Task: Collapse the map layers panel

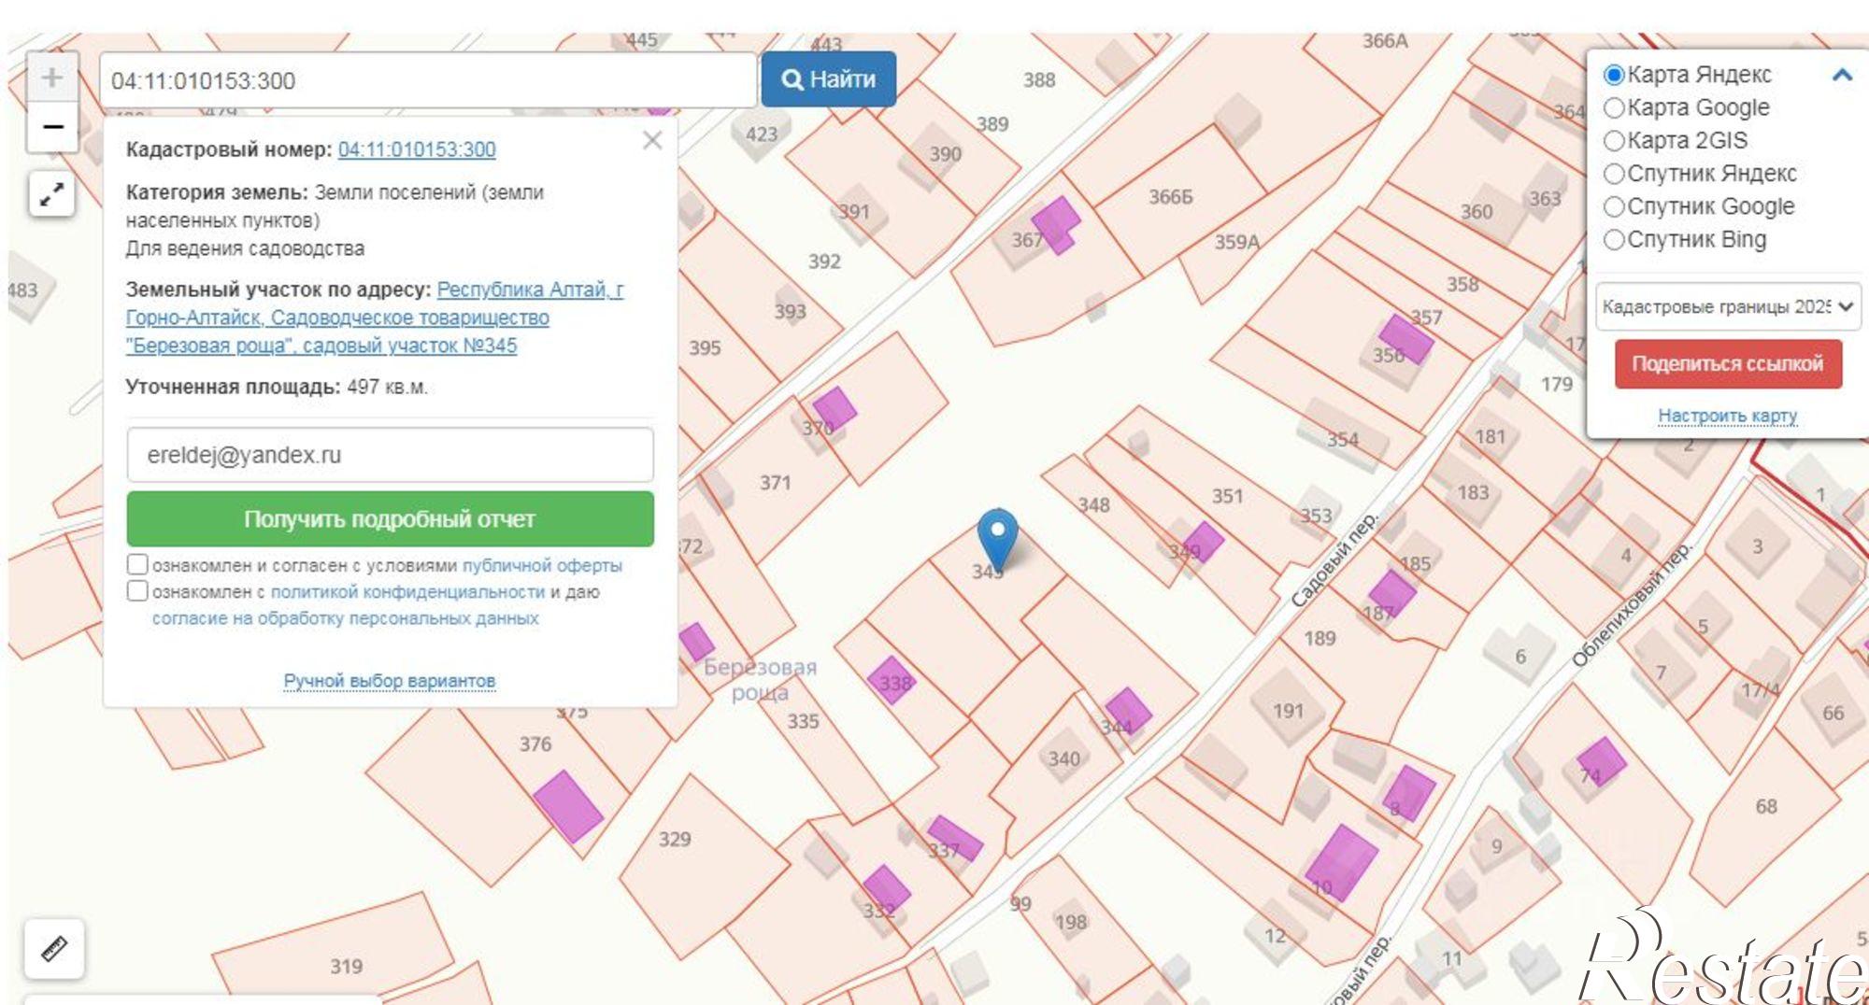Action: (x=1841, y=75)
